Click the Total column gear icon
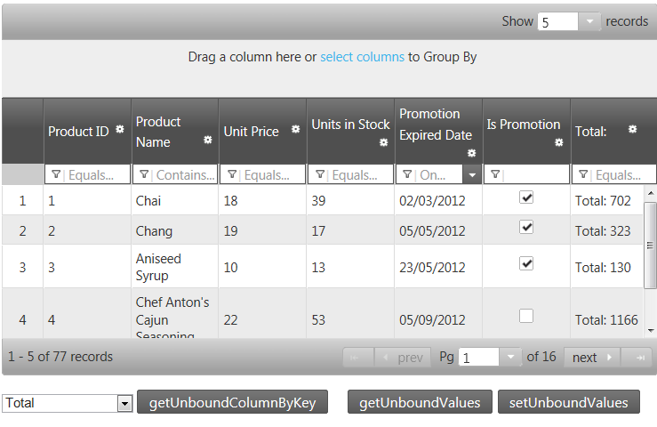The width and height of the screenshot is (657, 427). pos(632,129)
